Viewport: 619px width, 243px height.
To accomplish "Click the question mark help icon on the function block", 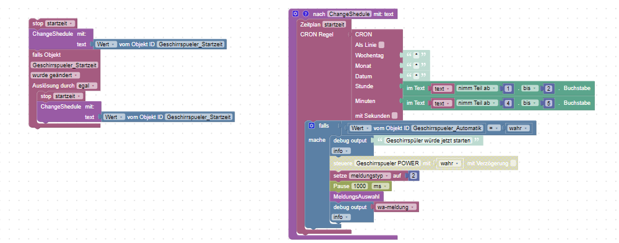I will [306, 14].
